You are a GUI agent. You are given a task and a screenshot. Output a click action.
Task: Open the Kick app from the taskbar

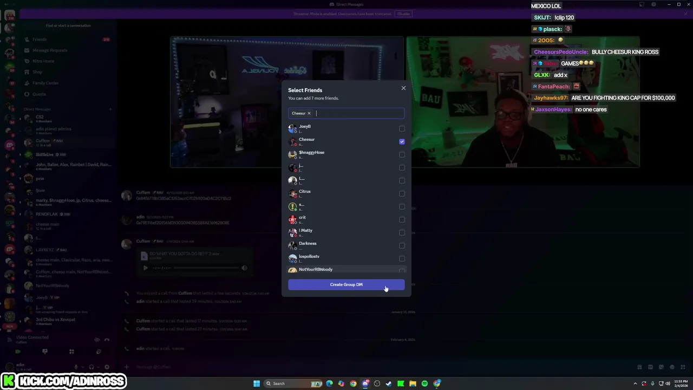401,383
